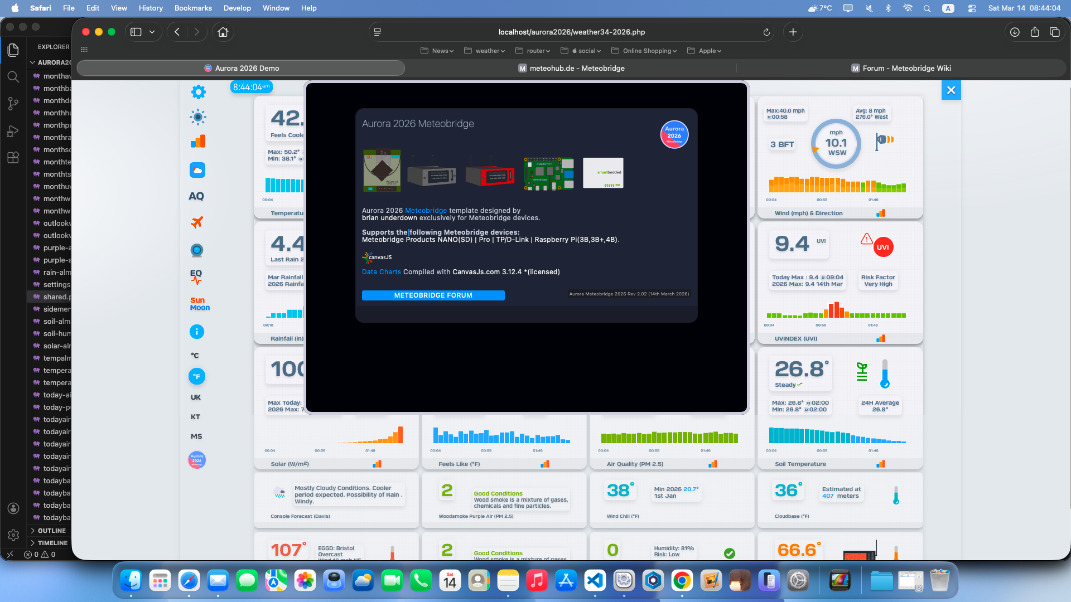The image size is (1071, 602).
Task: Open the blue cloud weather forecast icon
Action: pyautogui.click(x=197, y=170)
